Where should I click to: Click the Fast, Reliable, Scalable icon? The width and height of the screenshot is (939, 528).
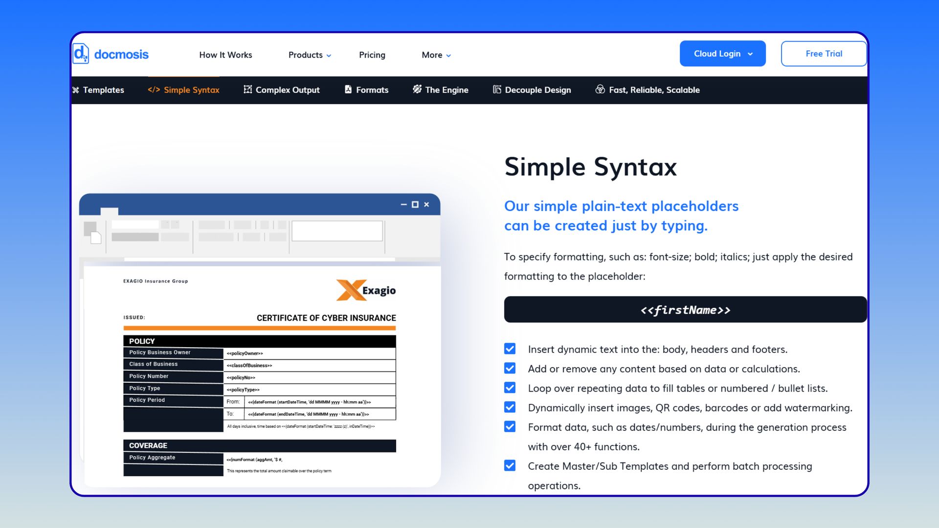tap(600, 89)
